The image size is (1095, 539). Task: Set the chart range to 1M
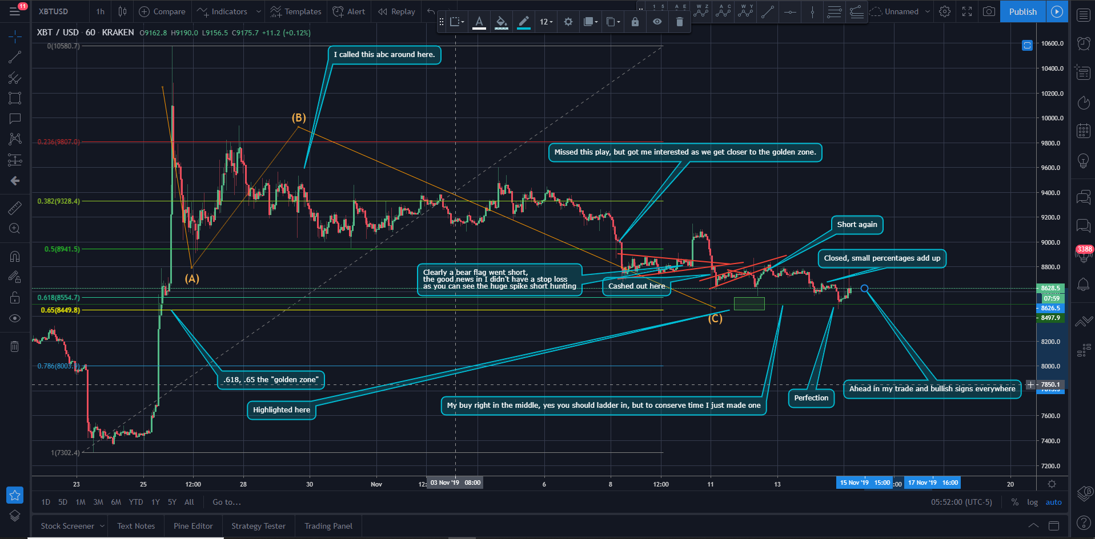[81, 502]
